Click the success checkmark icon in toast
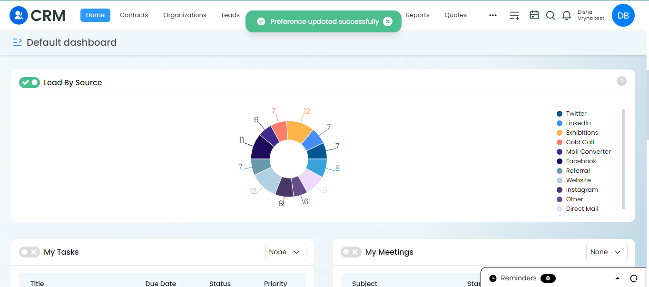 pyautogui.click(x=261, y=21)
